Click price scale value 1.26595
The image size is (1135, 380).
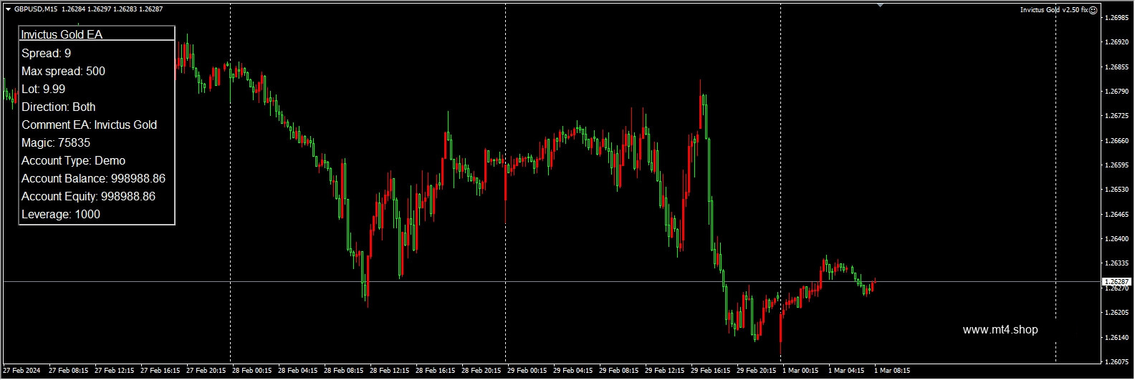coord(1118,165)
